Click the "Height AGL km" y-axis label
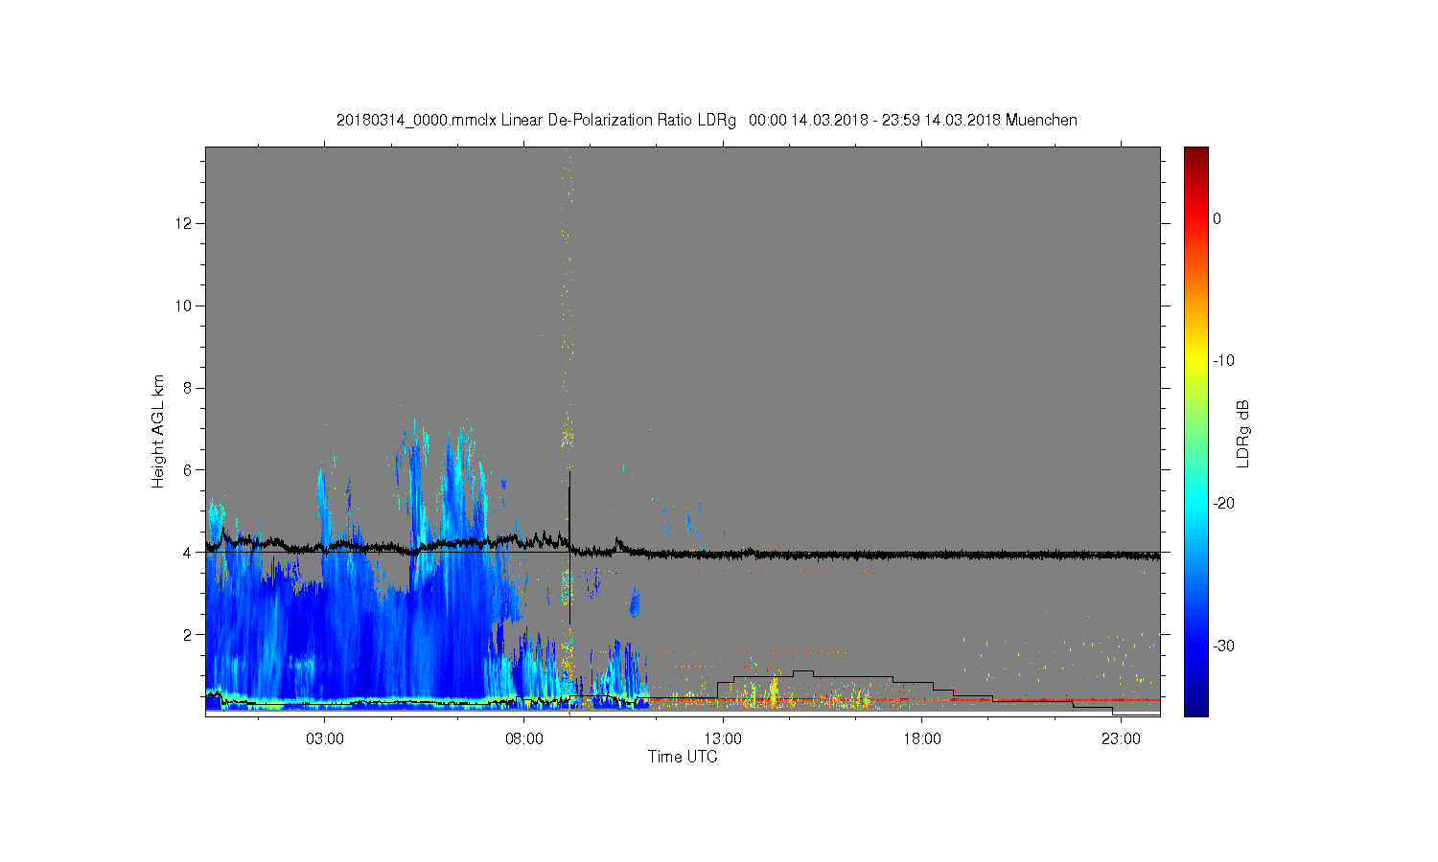 coord(158,431)
